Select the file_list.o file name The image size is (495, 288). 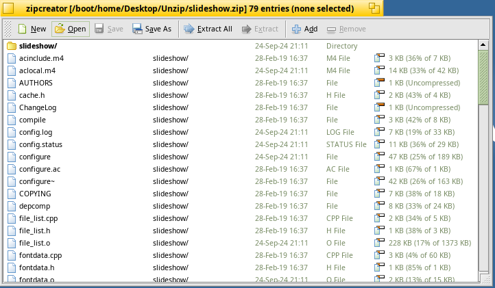(35, 243)
